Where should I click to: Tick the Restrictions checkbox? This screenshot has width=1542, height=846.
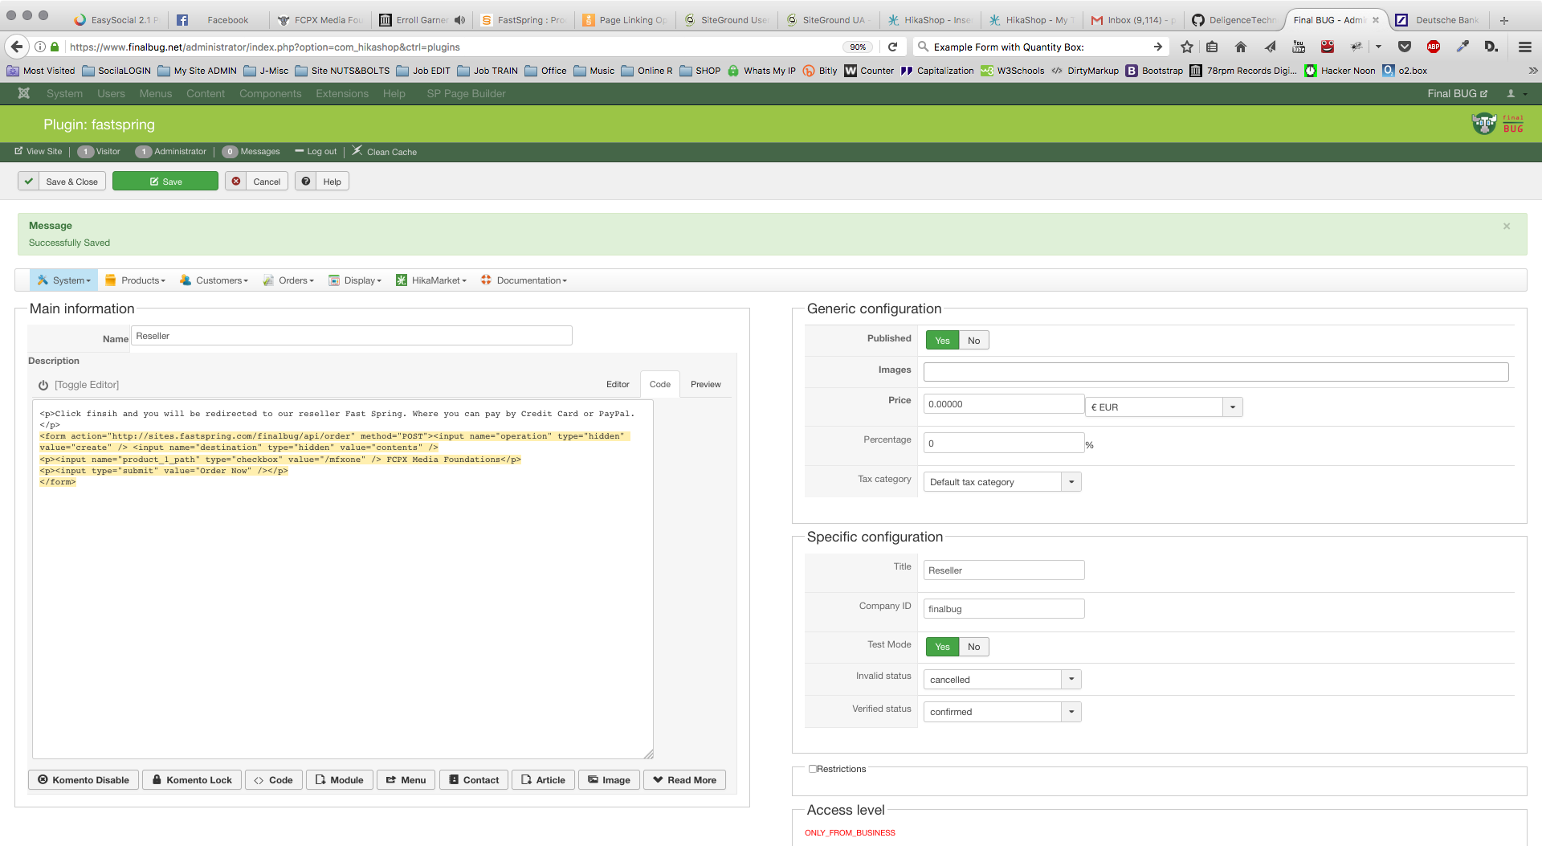(813, 769)
